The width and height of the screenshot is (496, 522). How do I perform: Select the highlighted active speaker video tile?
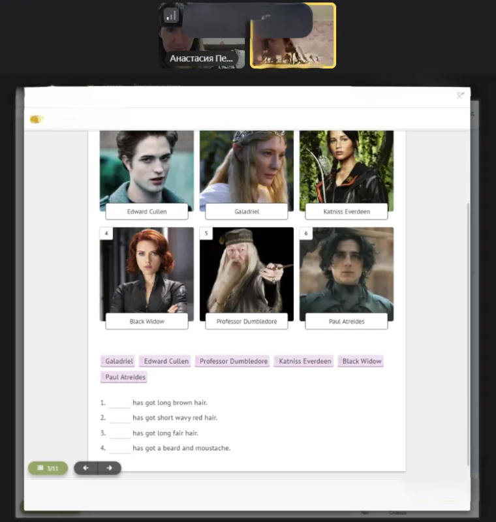[292, 36]
